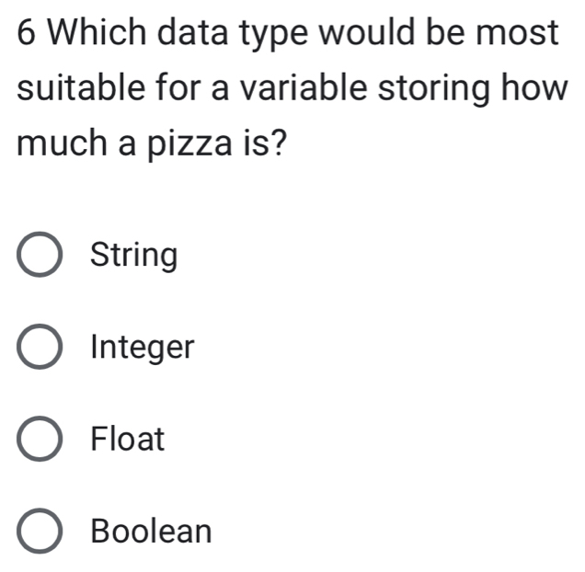
Task: Click the question number 6
Action: point(27,33)
